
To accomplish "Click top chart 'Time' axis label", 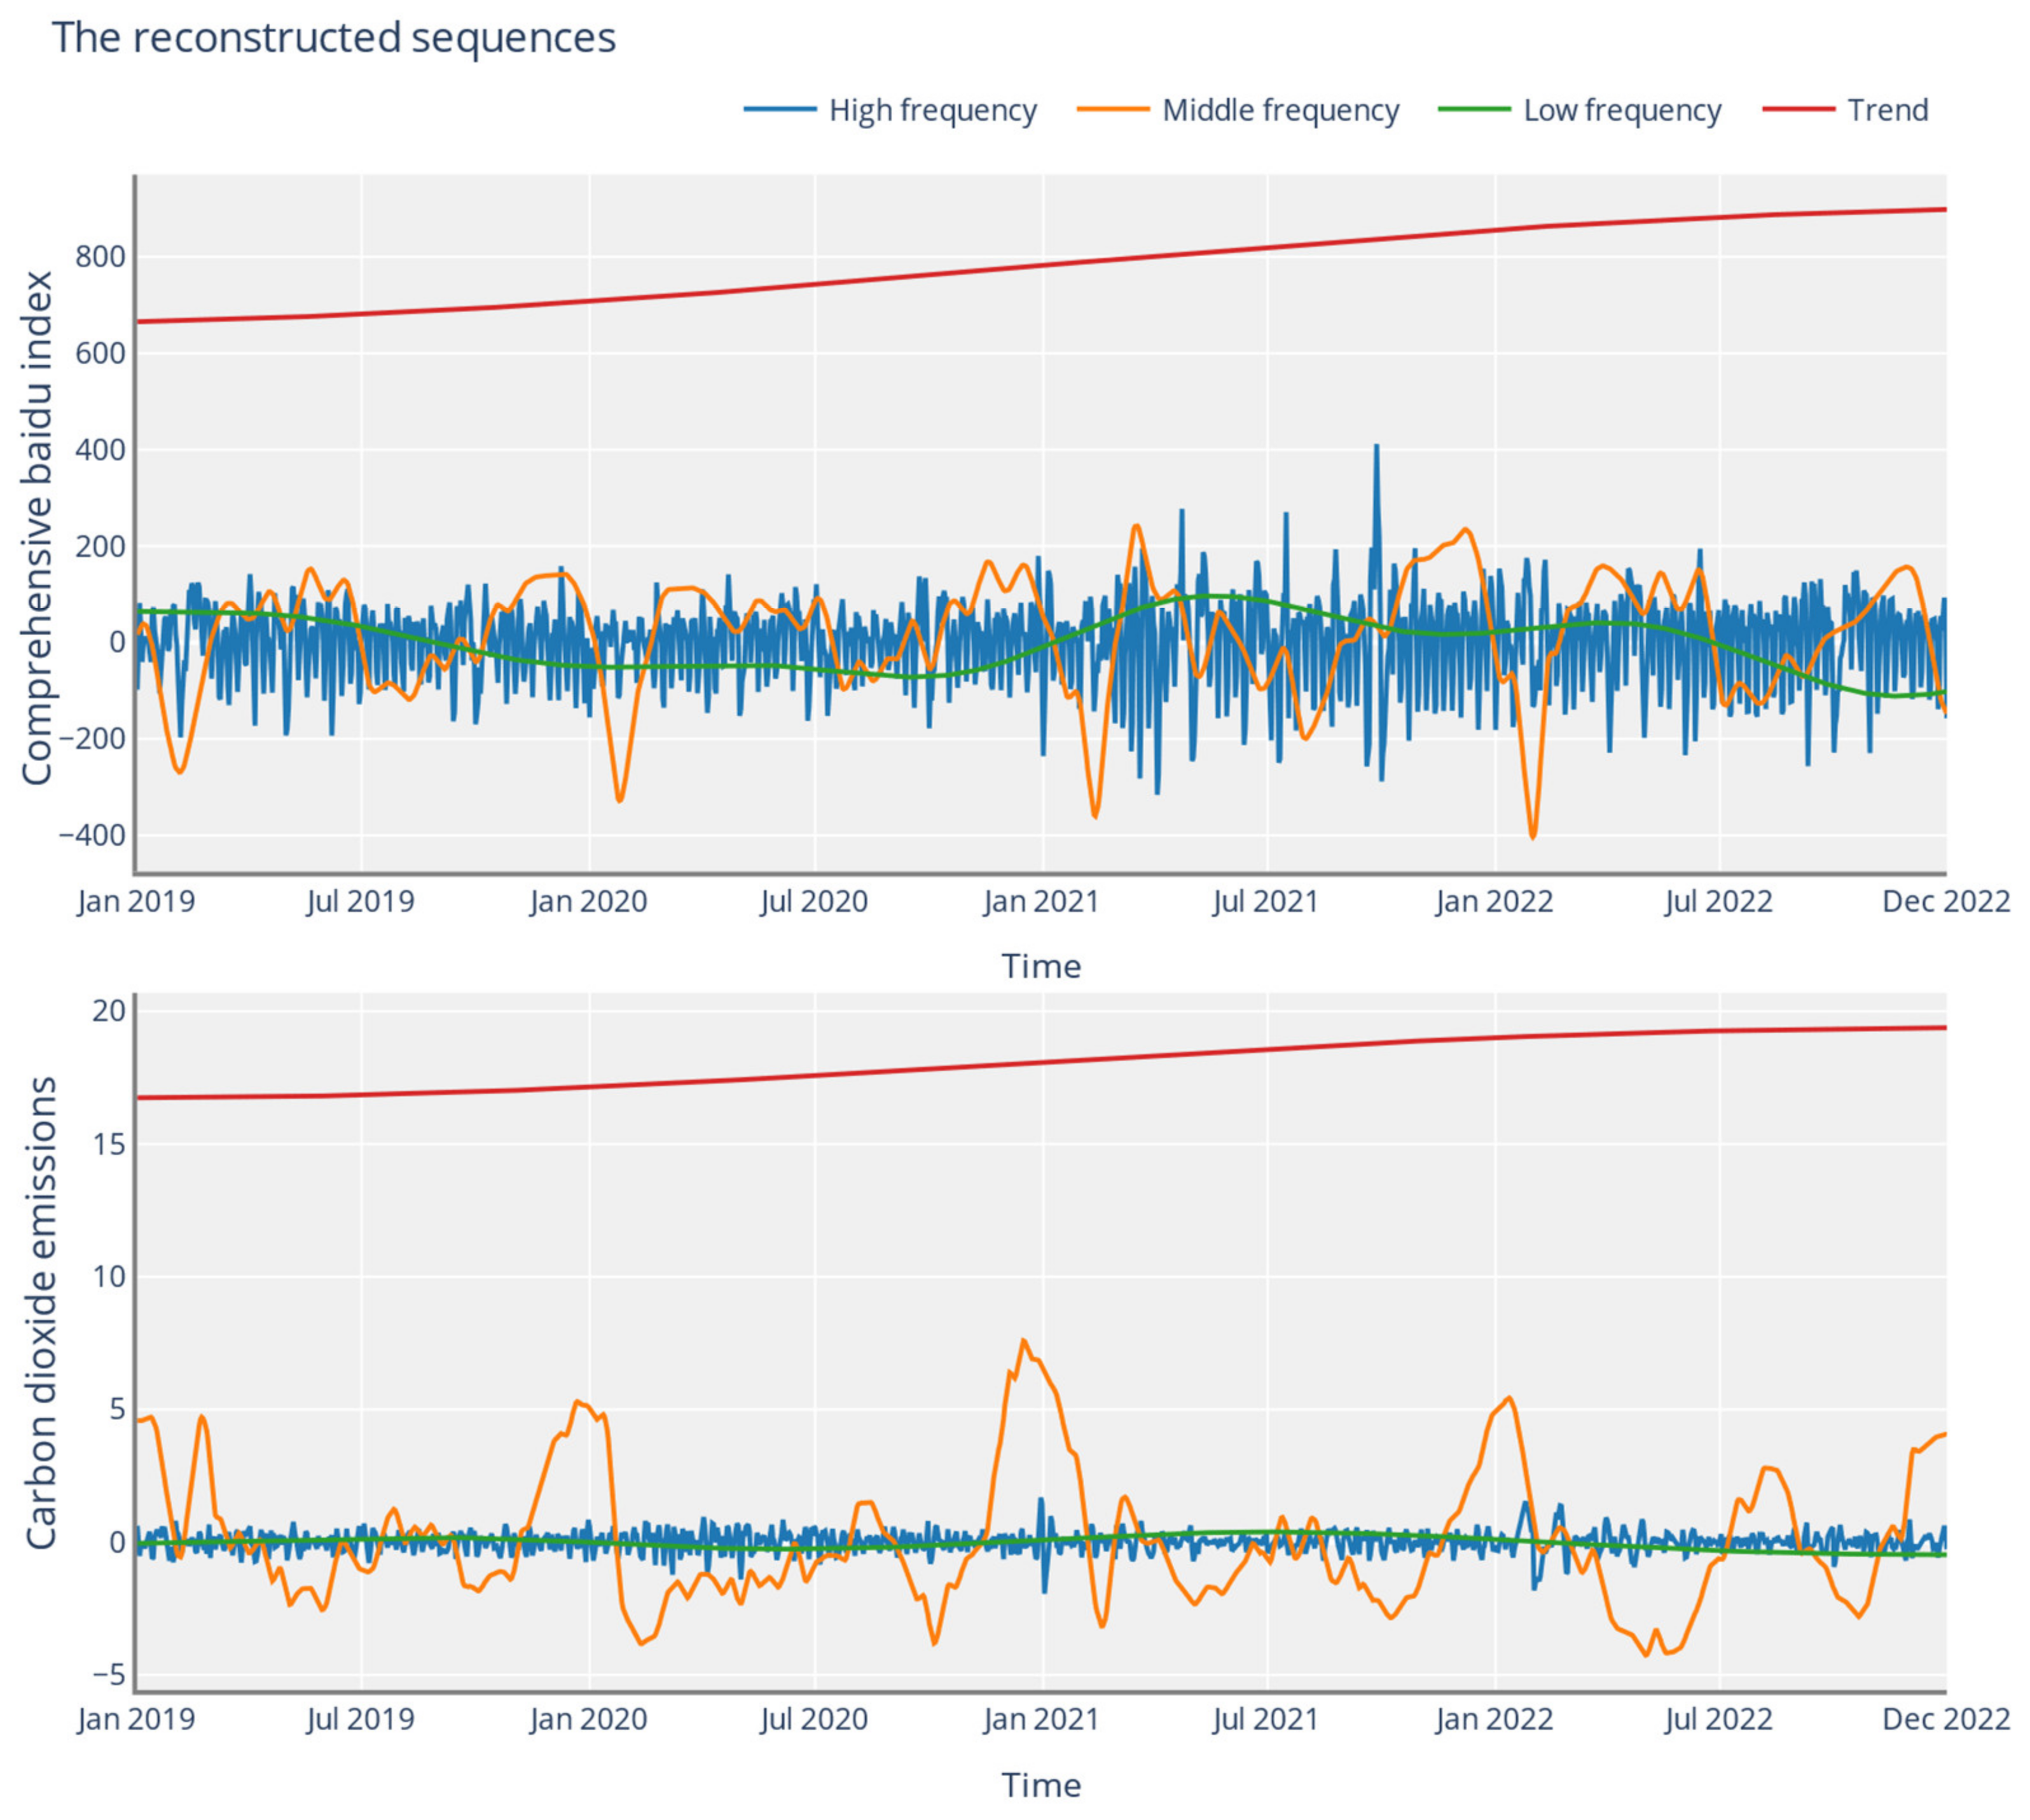I will click(x=1040, y=966).
